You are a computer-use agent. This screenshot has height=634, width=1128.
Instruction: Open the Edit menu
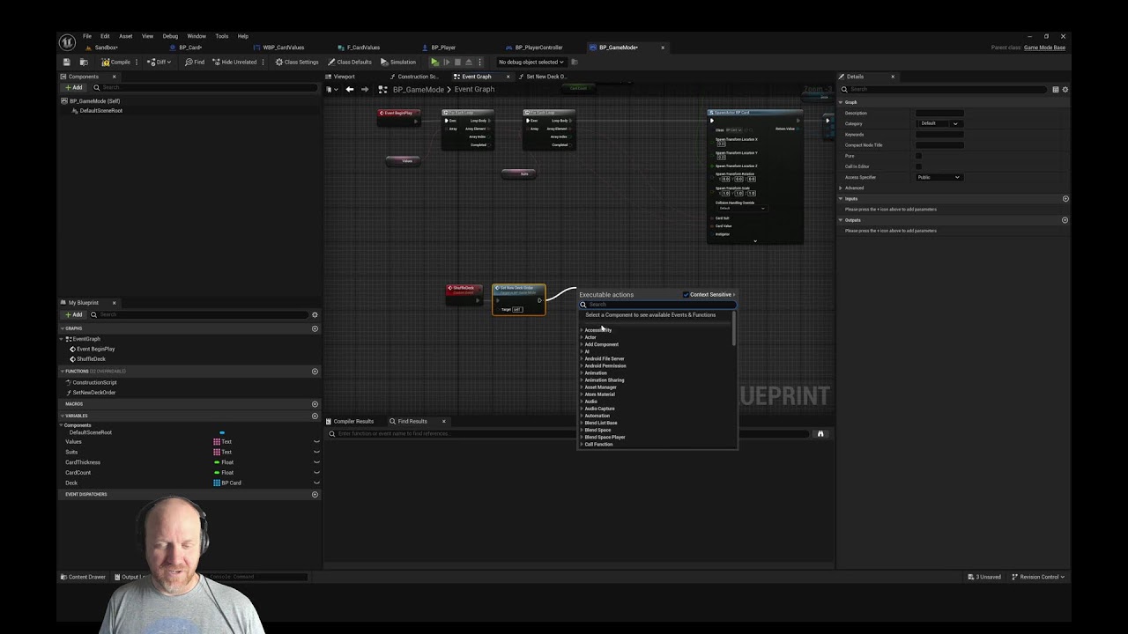105,36
